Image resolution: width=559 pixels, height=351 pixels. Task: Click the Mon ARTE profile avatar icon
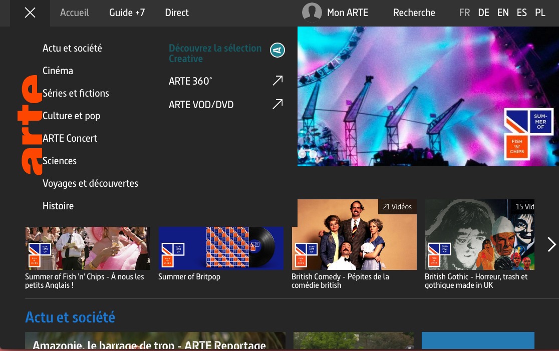(312, 13)
